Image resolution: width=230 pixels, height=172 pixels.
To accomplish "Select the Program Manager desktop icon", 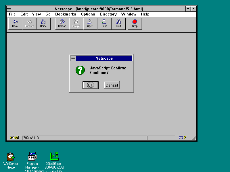I will [32, 157].
